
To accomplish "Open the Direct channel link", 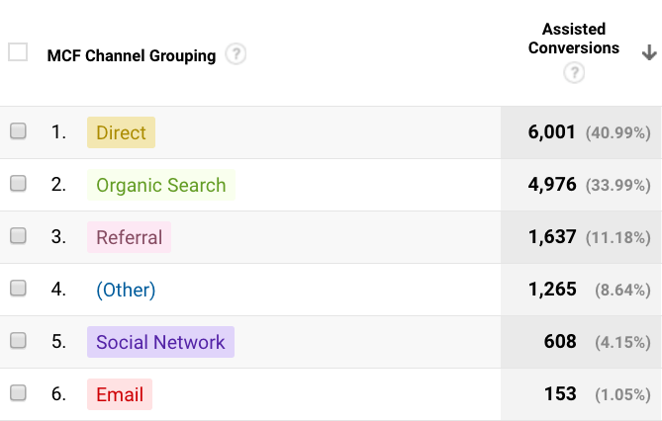I will click(x=121, y=132).
